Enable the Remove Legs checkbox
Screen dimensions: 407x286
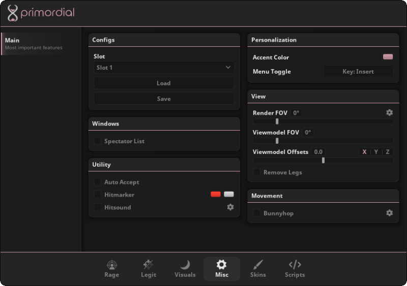(x=256, y=172)
